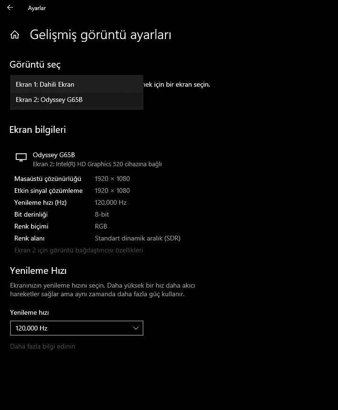Choose 'Ekran 2: Odyssey G65B' option
338x410 pixels.
click(x=49, y=100)
